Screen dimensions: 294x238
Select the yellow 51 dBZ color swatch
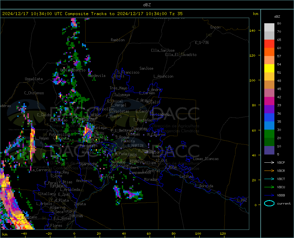tap(269, 68)
